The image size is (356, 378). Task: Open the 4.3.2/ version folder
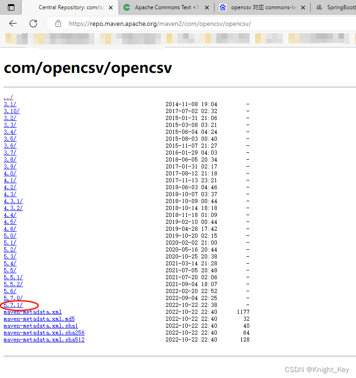[x=13, y=208]
